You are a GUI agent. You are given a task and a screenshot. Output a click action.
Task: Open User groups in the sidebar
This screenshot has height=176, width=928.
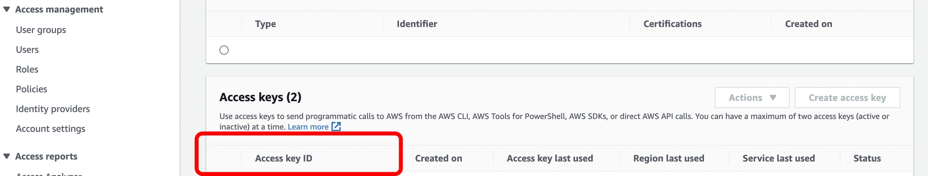tap(41, 30)
